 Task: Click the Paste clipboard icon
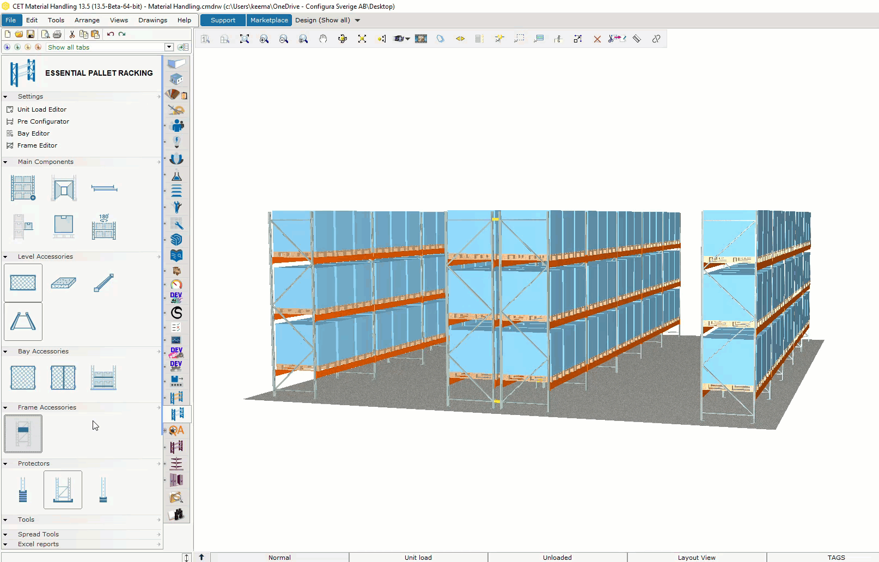coord(95,34)
